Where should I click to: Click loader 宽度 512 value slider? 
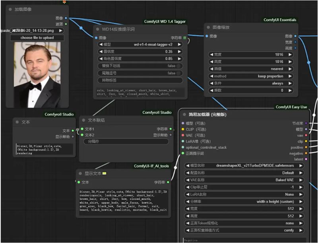point(244,209)
